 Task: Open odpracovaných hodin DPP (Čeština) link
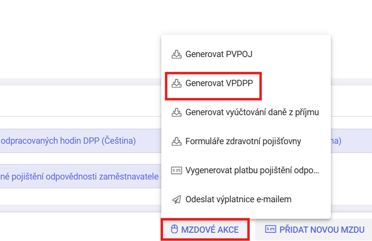click(68, 141)
